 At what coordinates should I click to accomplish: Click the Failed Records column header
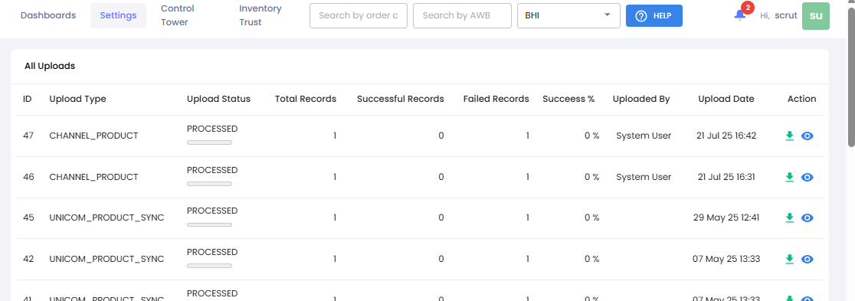coord(496,99)
